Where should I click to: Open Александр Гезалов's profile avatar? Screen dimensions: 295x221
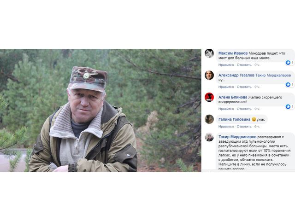(209, 75)
